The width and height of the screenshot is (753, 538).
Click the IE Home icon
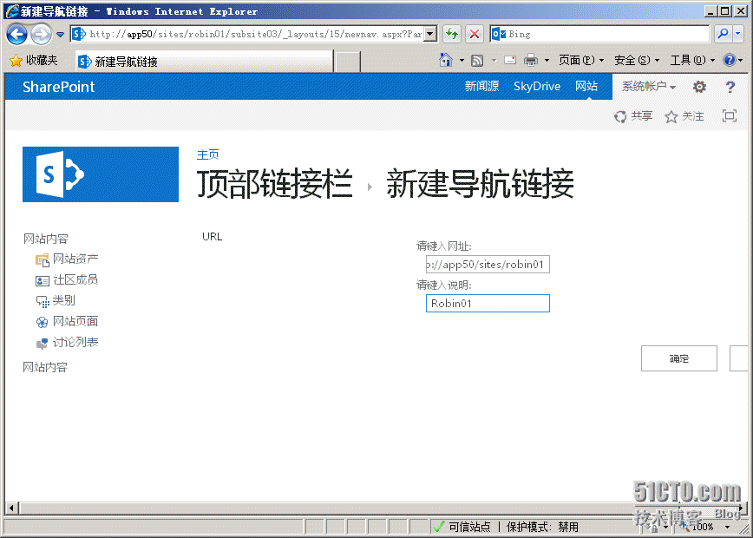(x=446, y=60)
